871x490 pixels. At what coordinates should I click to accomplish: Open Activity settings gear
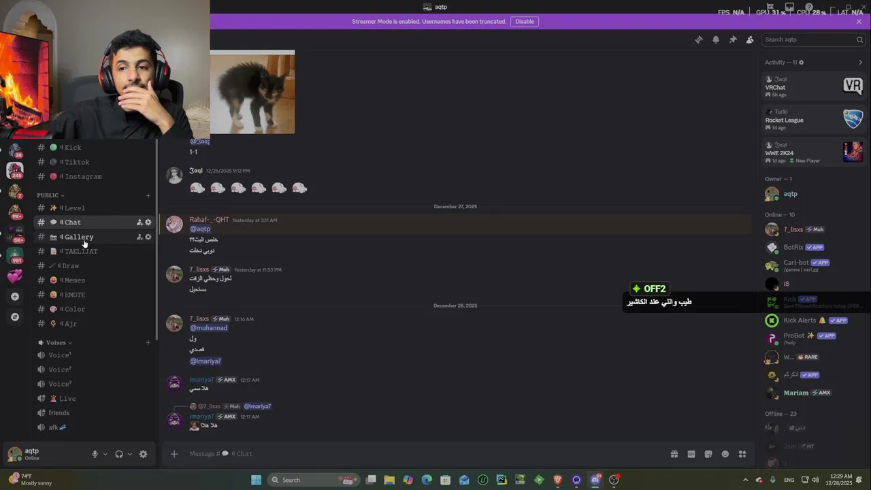tap(802, 63)
